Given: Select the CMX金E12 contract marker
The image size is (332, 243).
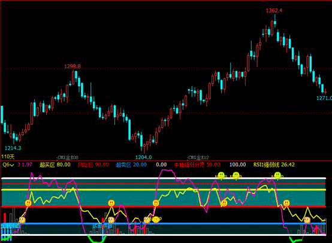Looking at the screenshot, I should (x=198, y=157).
